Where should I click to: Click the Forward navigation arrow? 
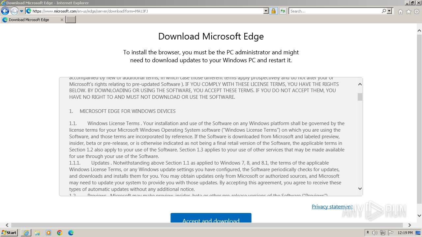14,11
